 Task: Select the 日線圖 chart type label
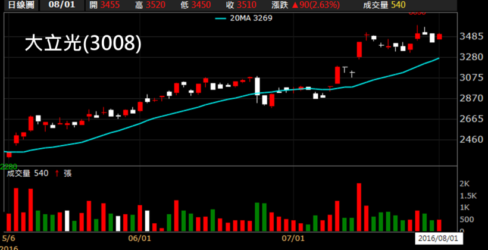[20, 5]
